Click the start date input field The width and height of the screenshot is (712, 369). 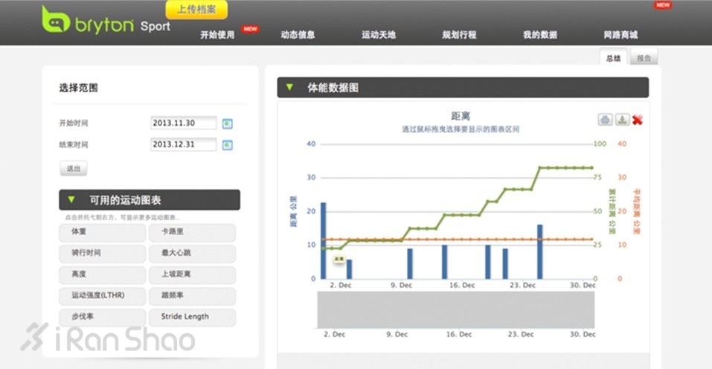tap(183, 123)
